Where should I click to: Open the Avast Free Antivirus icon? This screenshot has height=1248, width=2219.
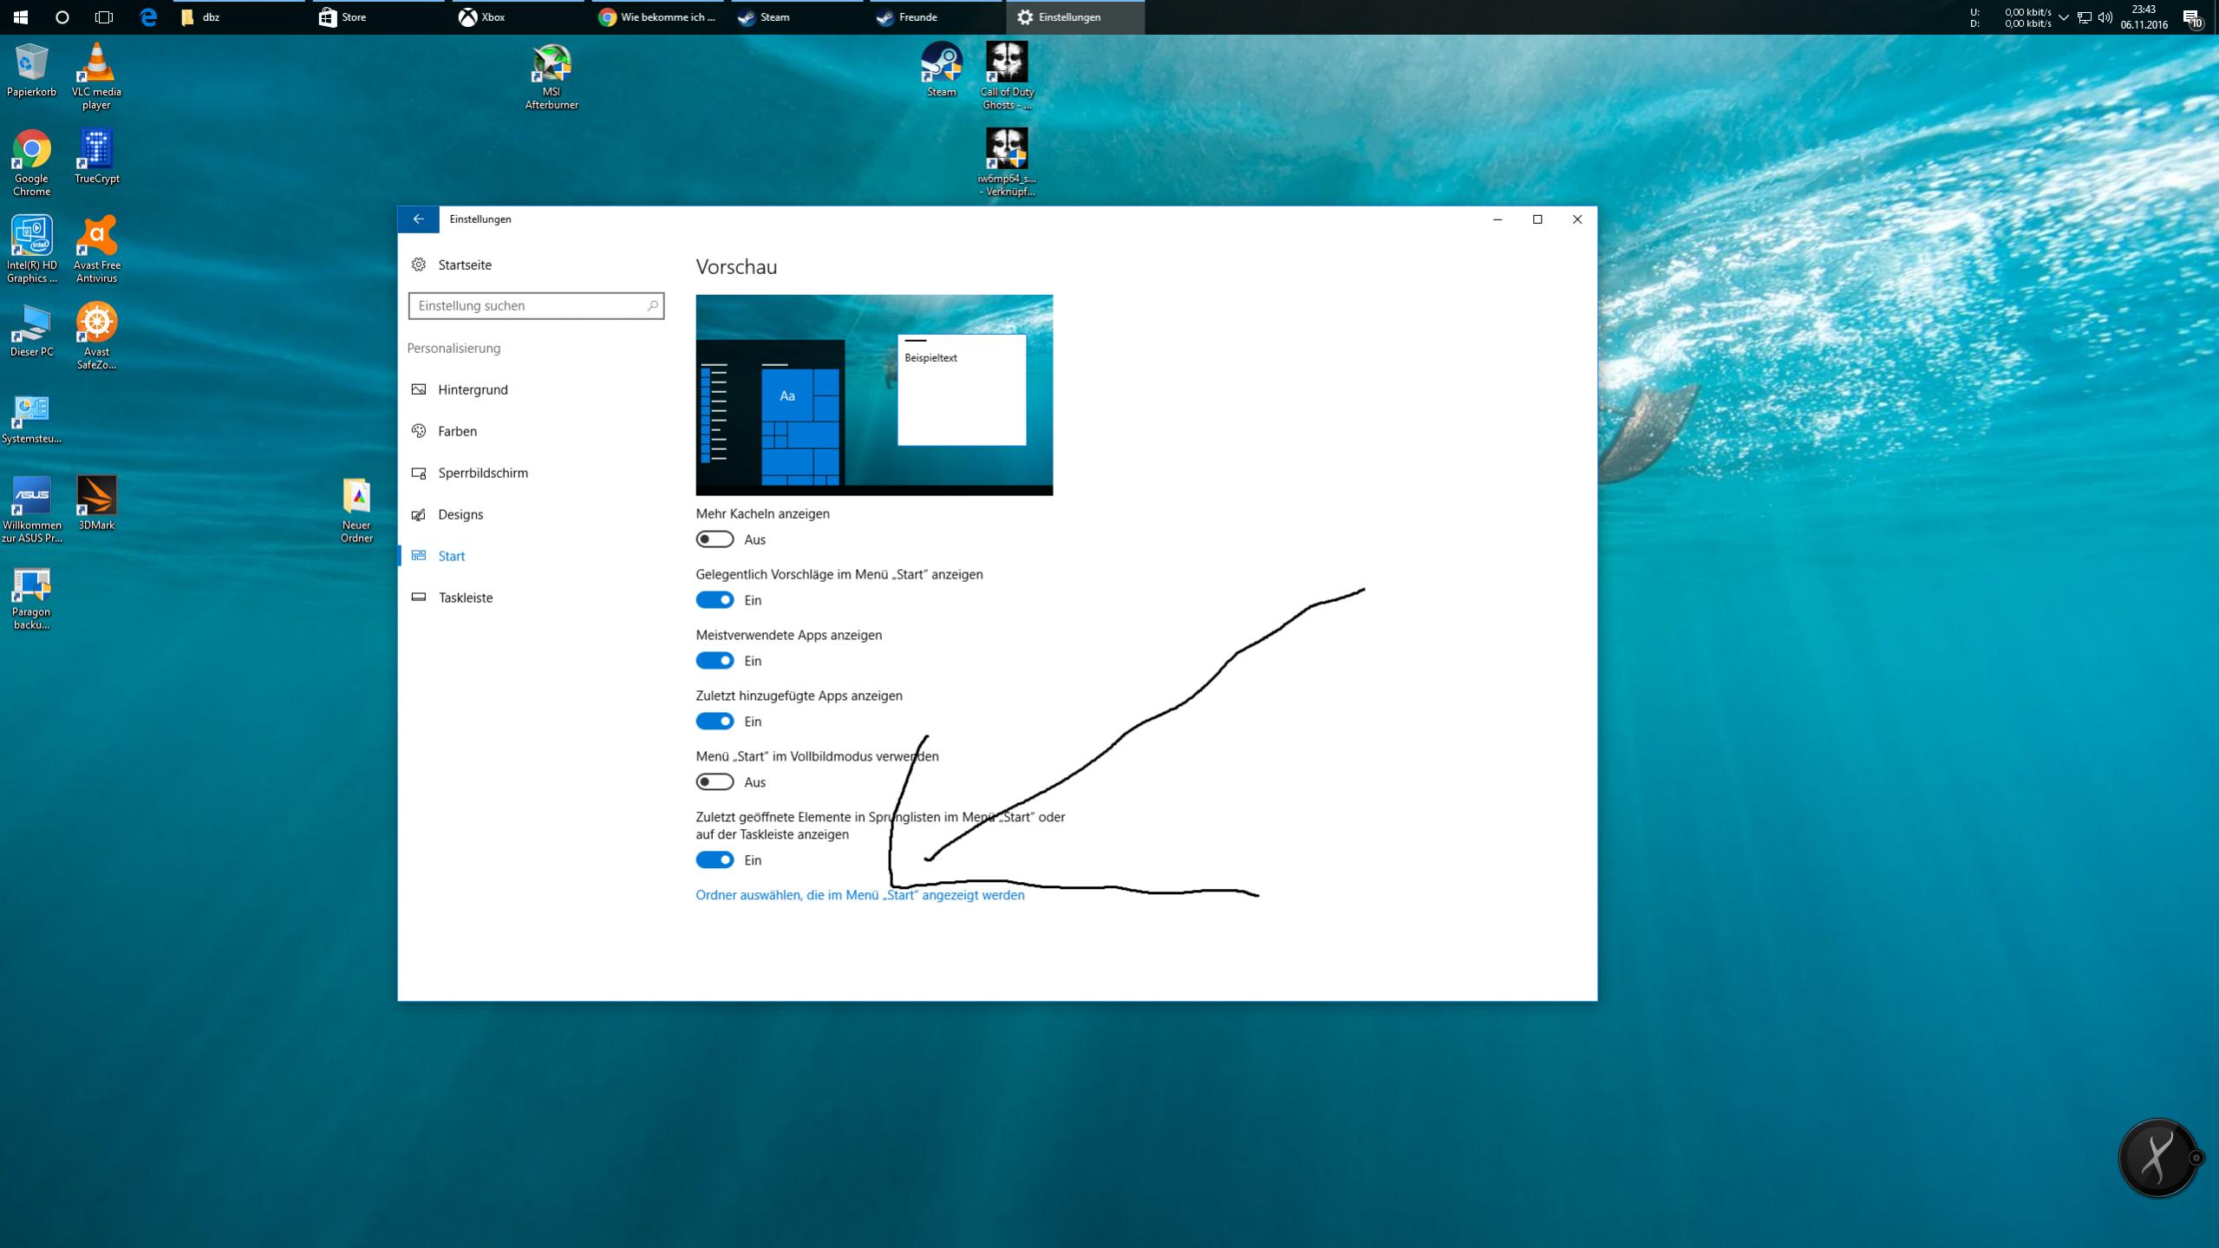pos(96,237)
